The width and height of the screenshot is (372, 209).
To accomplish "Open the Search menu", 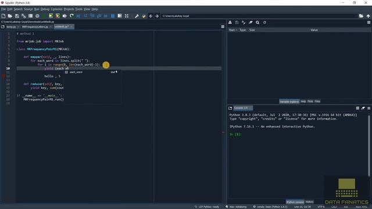I will point(18,9).
